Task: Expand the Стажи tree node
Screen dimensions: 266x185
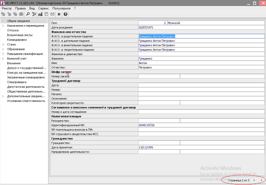Action: pos(3,44)
